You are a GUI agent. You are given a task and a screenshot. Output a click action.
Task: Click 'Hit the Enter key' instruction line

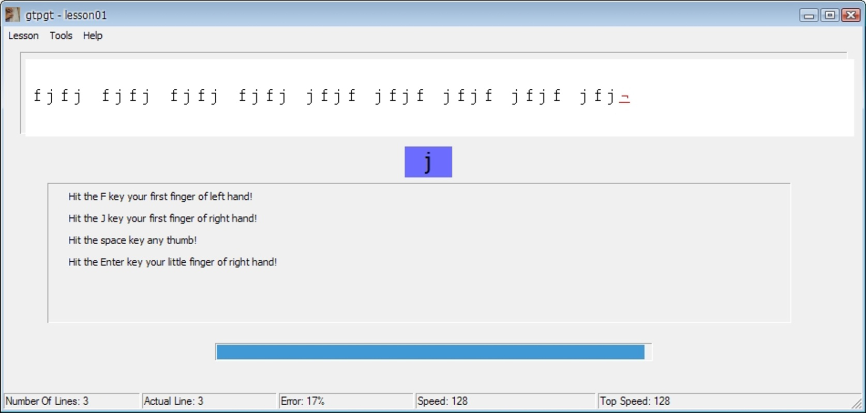(172, 262)
